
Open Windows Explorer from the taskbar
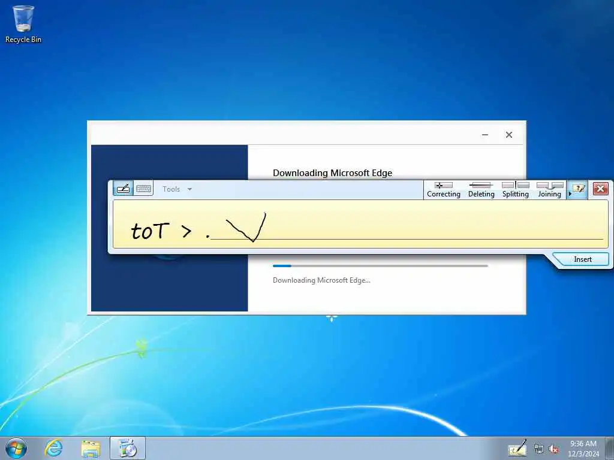[91, 448]
